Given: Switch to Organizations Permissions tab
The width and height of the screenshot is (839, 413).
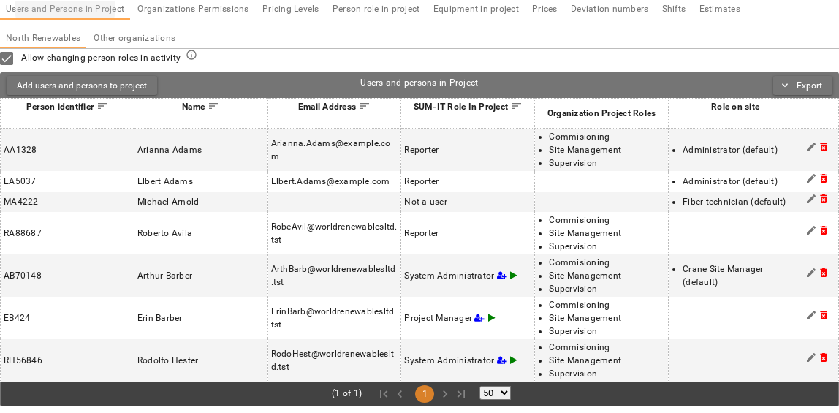Looking at the screenshot, I should (x=193, y=9).
